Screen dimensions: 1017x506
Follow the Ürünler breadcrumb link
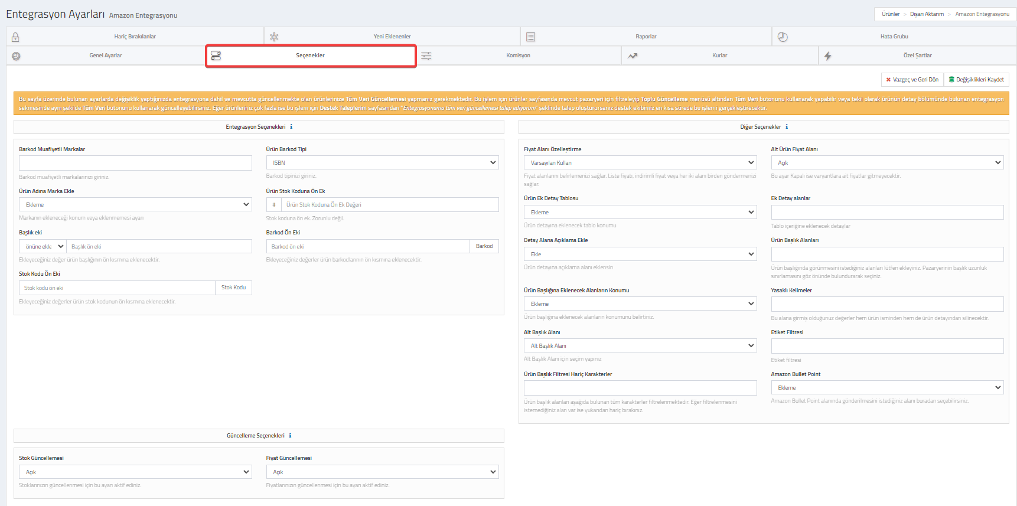891,14
